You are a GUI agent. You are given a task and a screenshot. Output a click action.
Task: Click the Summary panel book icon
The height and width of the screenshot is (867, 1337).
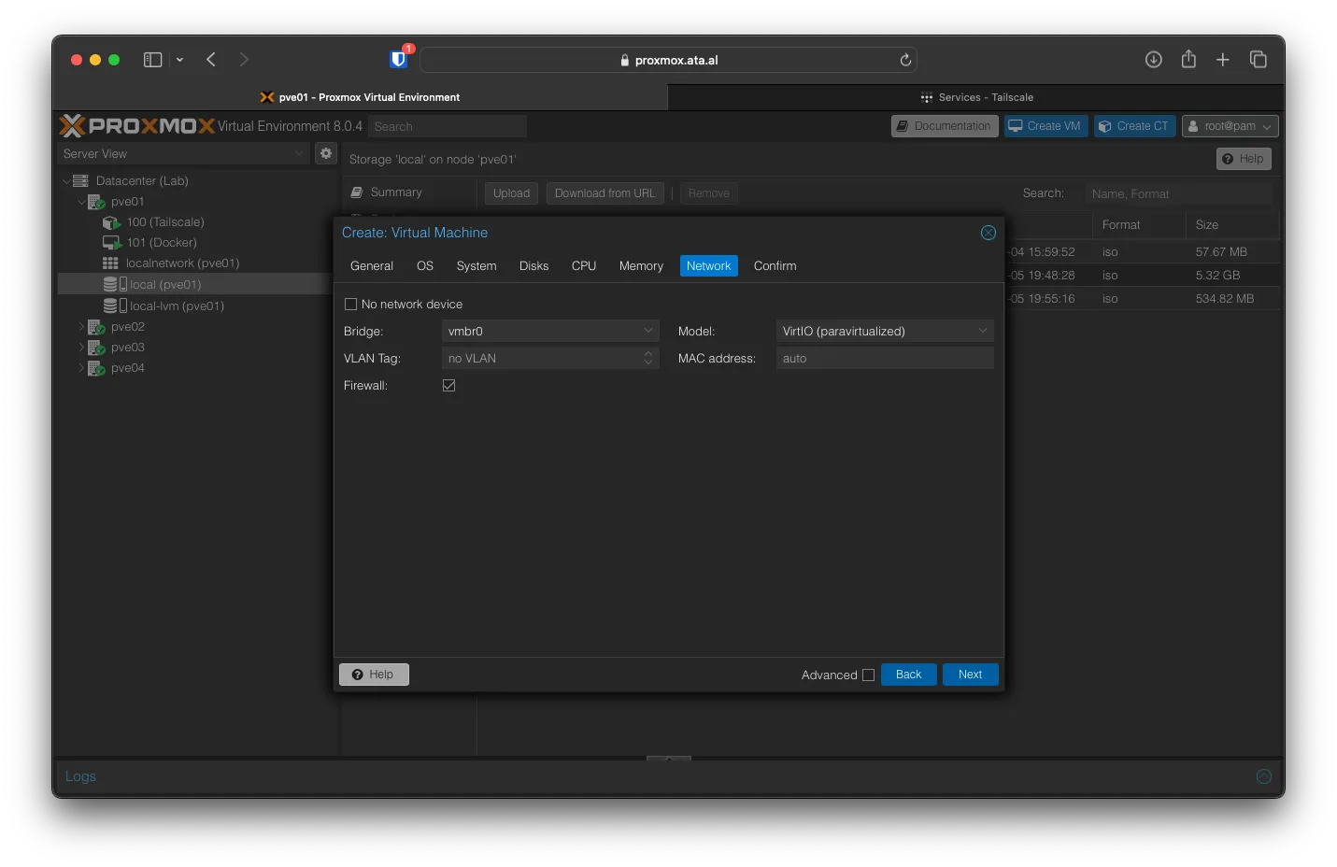pyautogui.click(x=357, y=192)
